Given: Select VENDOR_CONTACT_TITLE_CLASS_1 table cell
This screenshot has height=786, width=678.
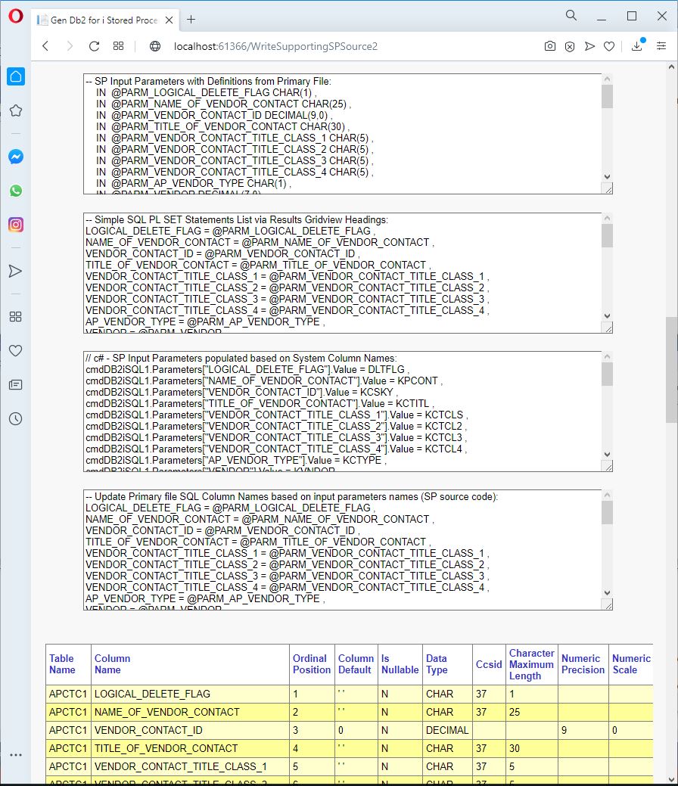Looking at the screenshot, I should click(x=190, y=766).
